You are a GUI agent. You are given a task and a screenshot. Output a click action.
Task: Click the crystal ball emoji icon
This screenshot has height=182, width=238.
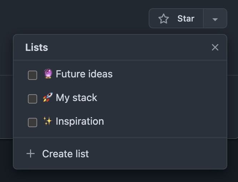[48, 74]
